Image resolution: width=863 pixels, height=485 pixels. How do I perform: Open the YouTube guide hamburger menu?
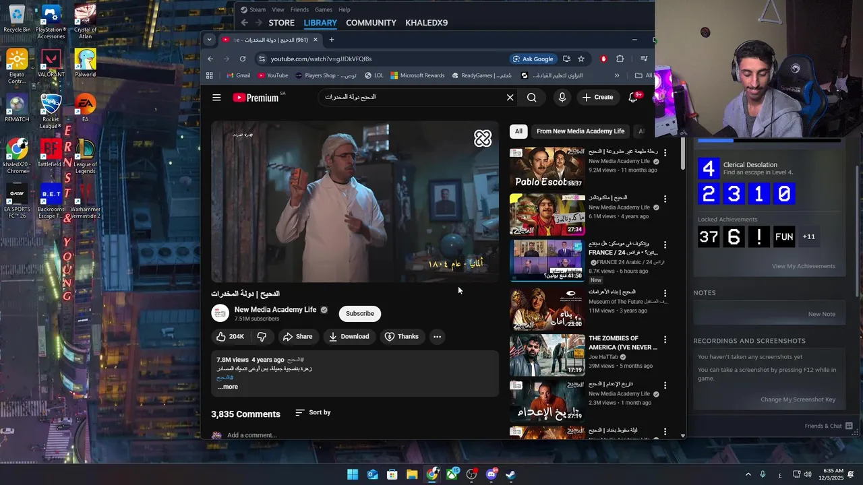point(216,98)
